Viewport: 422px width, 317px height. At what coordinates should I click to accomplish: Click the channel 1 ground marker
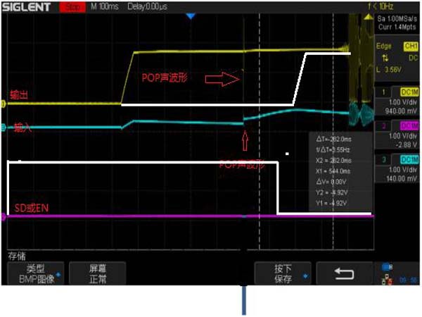pyautogui.click(x=4, y=104)
